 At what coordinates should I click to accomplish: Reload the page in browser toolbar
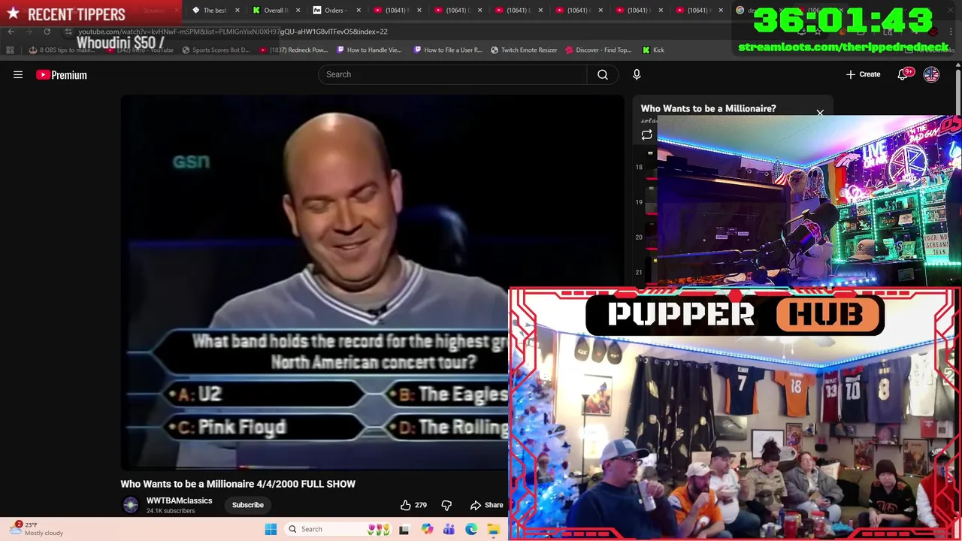[x=47, y=32]
